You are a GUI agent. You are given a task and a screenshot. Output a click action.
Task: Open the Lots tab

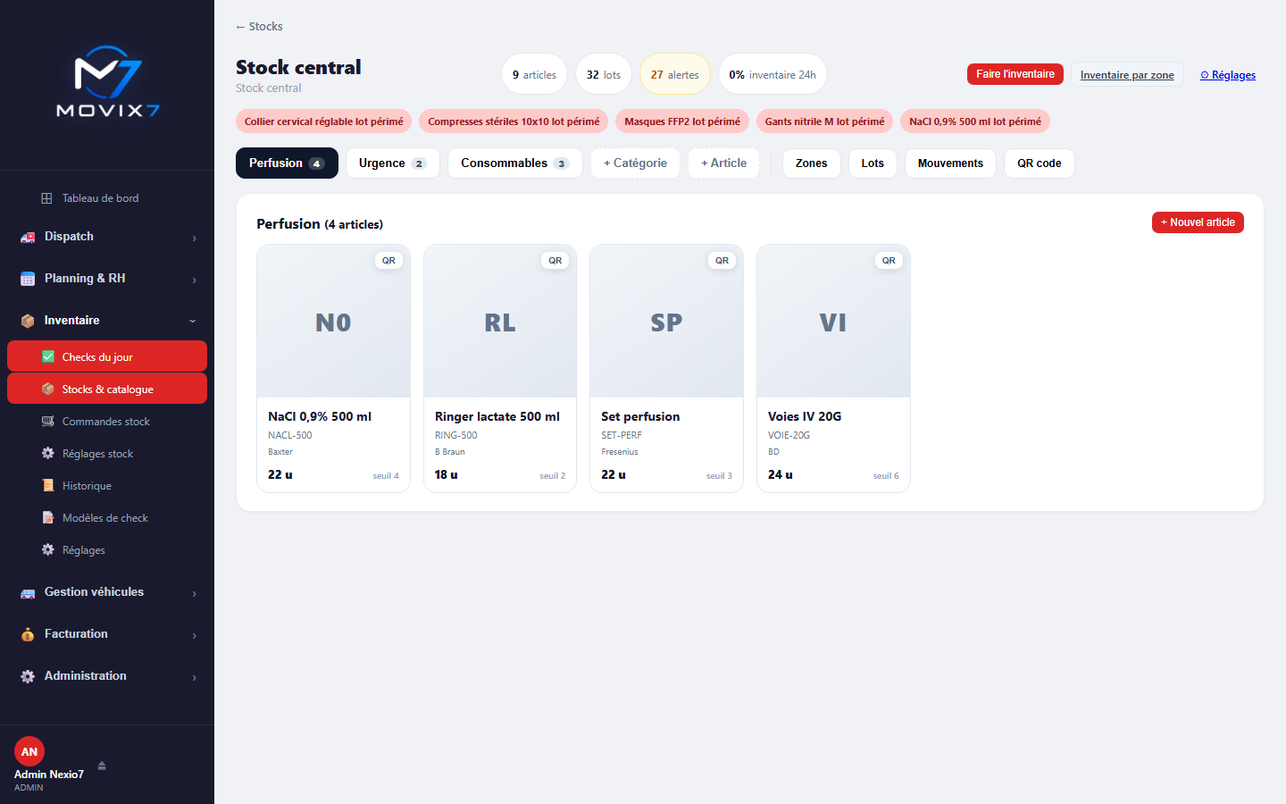pyautogui.click(x=873, y=163)
